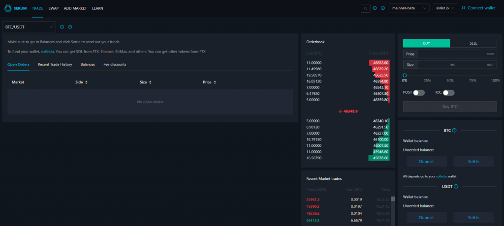Click the info icon beside USDT balance heading
Screen dimensions: 504x226
pyautogui.click(x=456, y=187)
